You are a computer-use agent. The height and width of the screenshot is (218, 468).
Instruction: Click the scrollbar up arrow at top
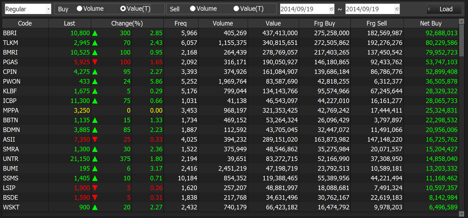click(x=462, y=21)
